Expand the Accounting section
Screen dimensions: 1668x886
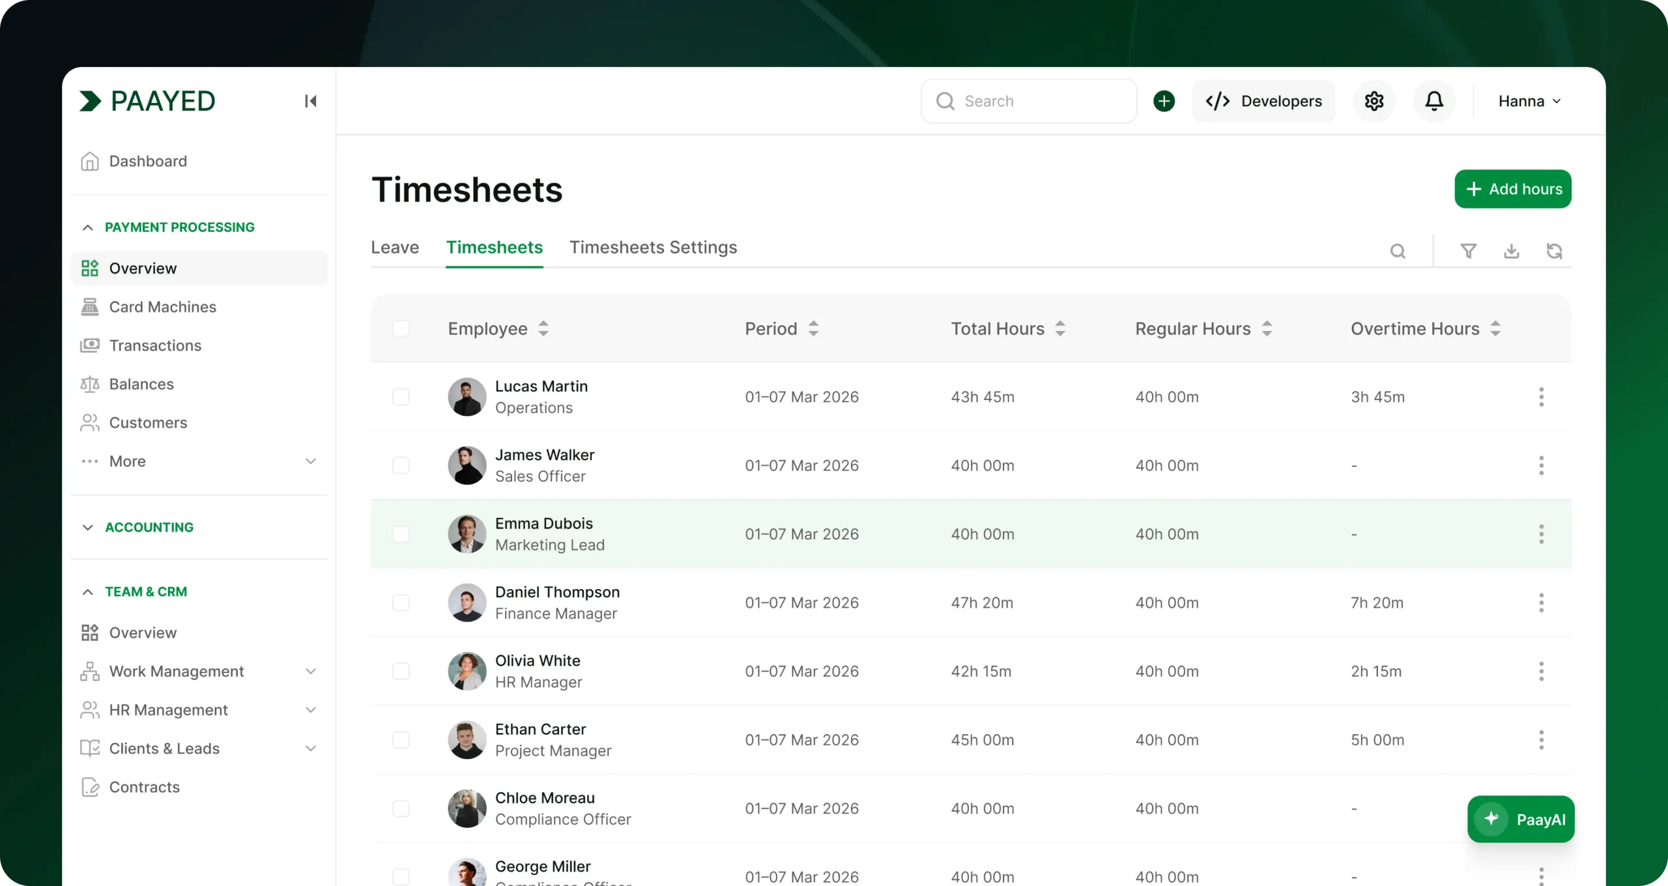tap(88, 527)
